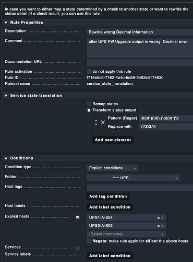Open the Condition type dropdown

tap(113, 168)
